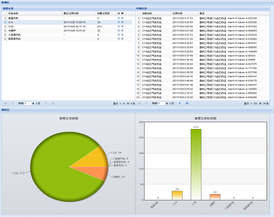Jump to last page of detail records
The height and width of the screenshot is (217, 274).
(187, 103)
